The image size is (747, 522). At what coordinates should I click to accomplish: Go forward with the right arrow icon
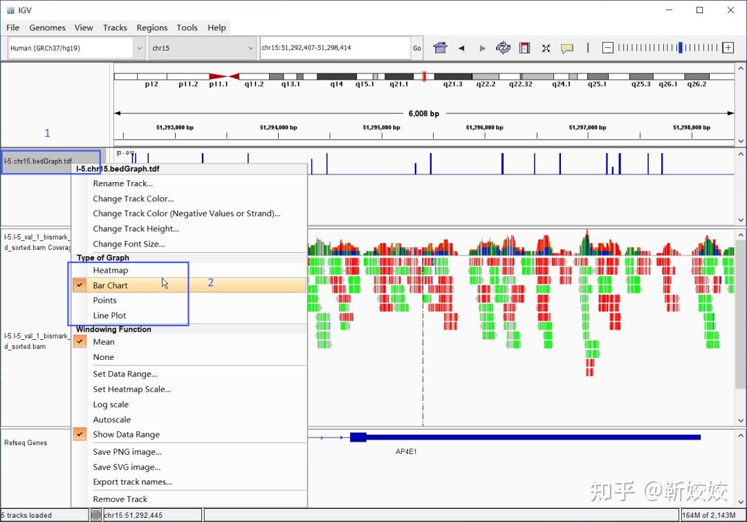click(482, 48)
